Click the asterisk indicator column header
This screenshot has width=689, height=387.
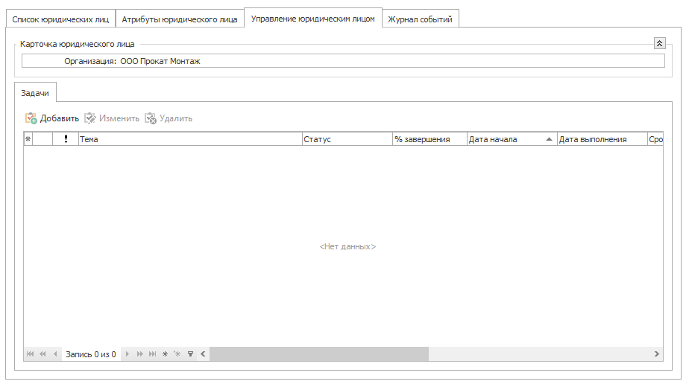pos(28,139)
